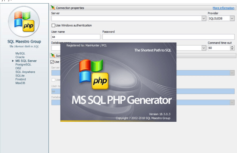Open the Server dropdown list
Screen dimensions: 237x153
(204, 19)
